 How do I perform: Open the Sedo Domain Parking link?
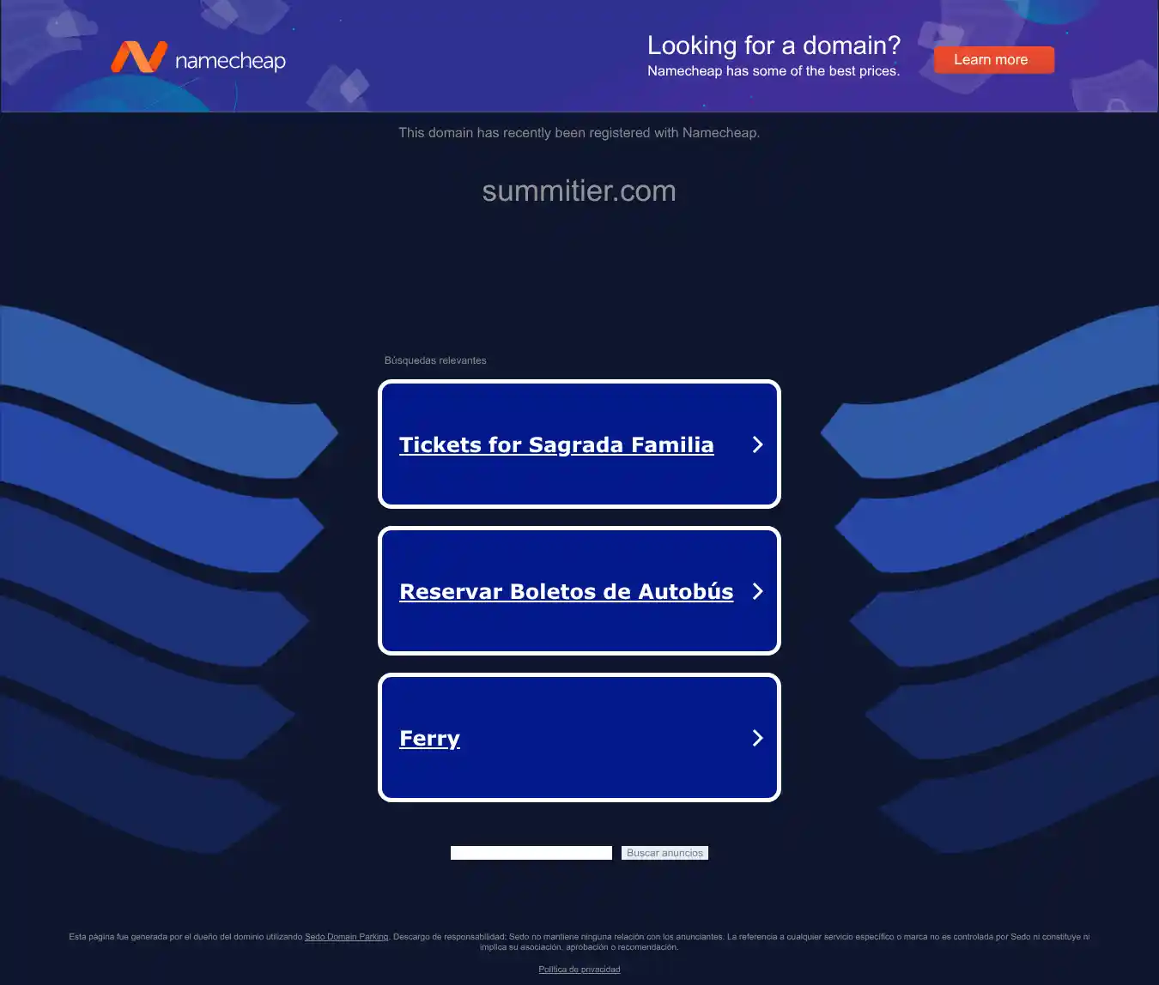pyautogui.click(x=347, y=937)
